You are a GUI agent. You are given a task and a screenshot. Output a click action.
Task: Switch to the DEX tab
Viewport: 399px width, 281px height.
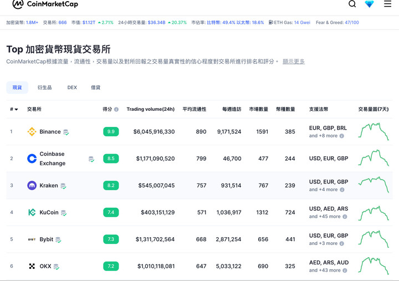[72, 88]
